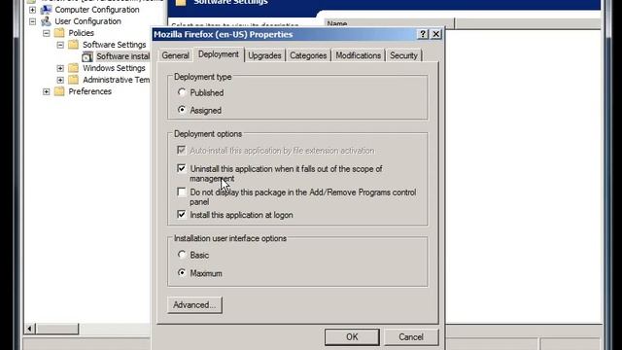Image resolution: width=622 pixels, height=350 pixels.
Task: Switch to the Deployment tab
Action: pyautogui.click(x=219, y=54)
